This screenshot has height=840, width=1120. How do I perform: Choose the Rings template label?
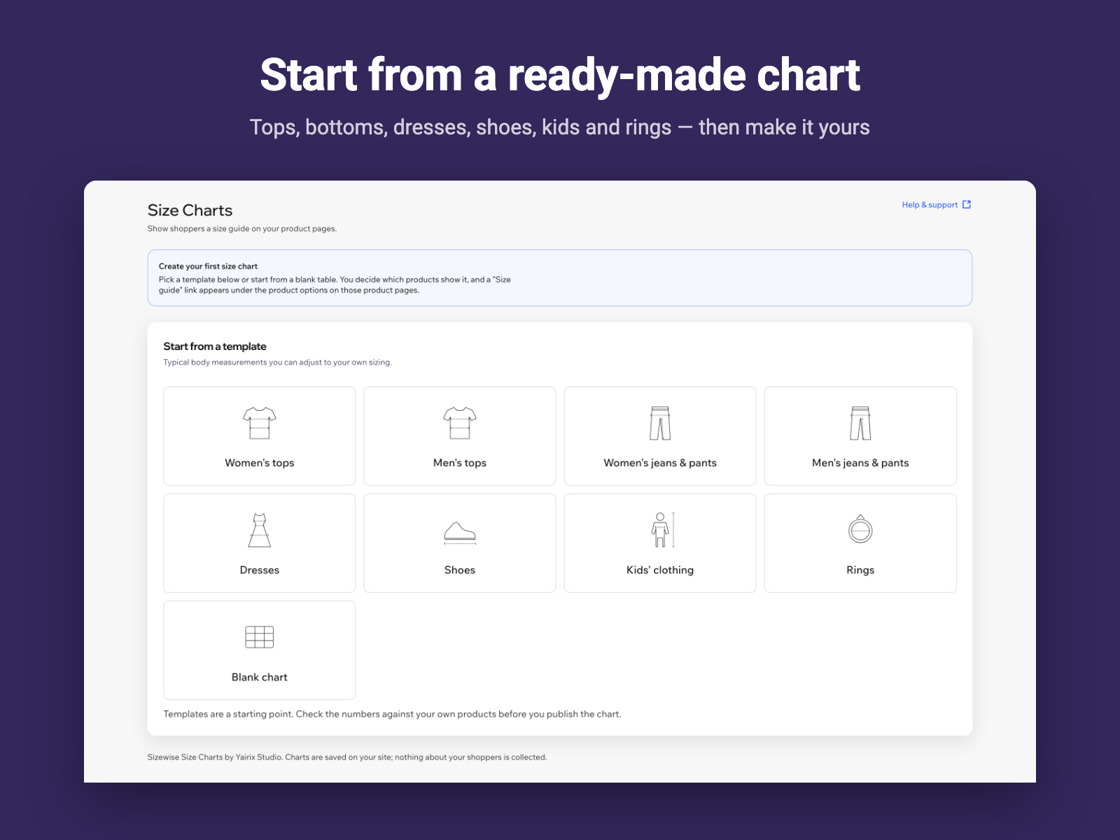tap(860, 570)
